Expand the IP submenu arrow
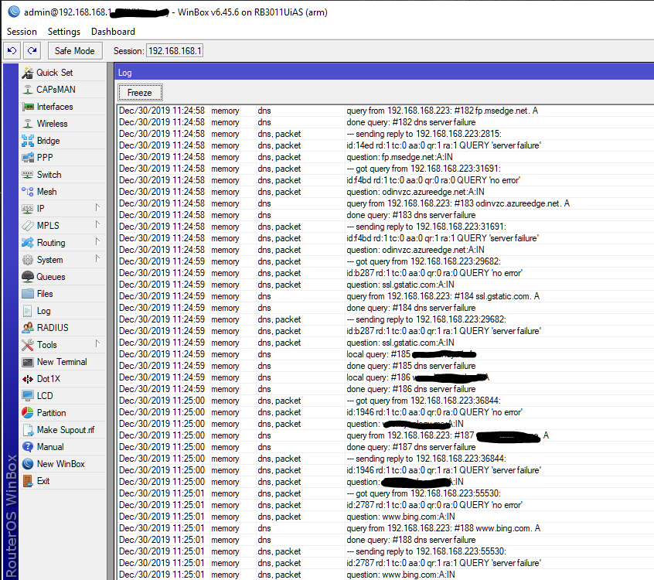The width and height of the screenshot is (654, 580). [x=97, y=207]
